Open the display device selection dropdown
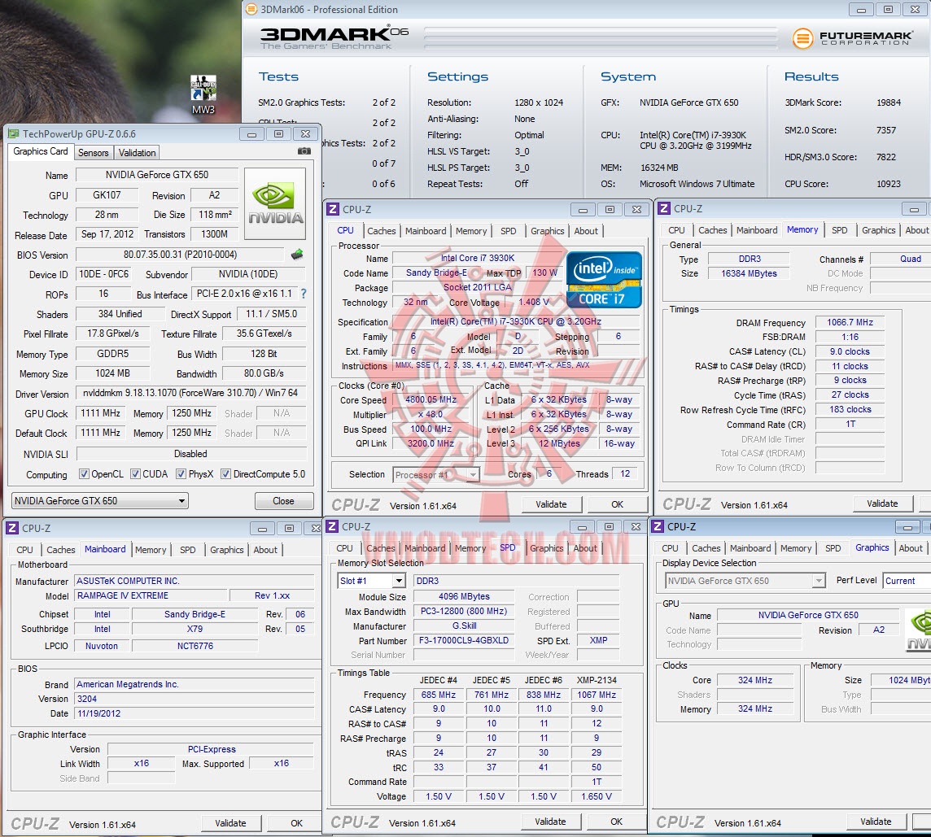The image size is (931, 837). tap(745, 581)
